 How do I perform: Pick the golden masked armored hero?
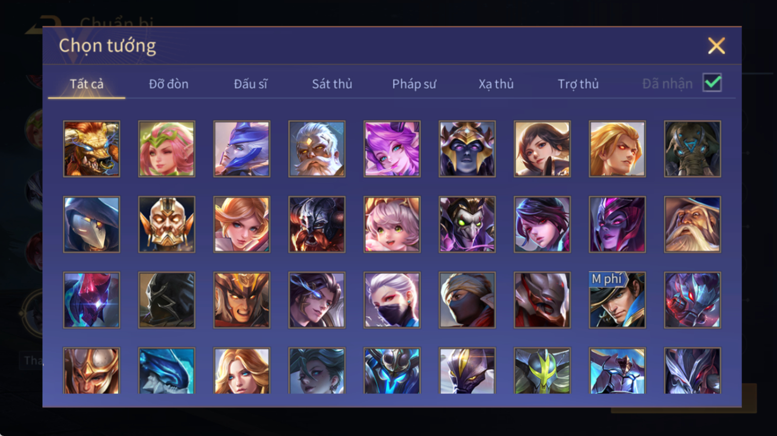pyautogui.click(x=167, y=224)
